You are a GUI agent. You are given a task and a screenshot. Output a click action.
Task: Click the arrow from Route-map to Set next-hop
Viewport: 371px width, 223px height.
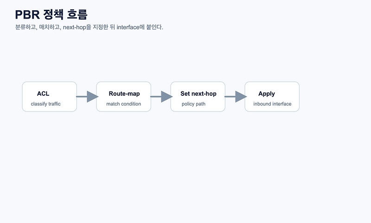[161, 97]
